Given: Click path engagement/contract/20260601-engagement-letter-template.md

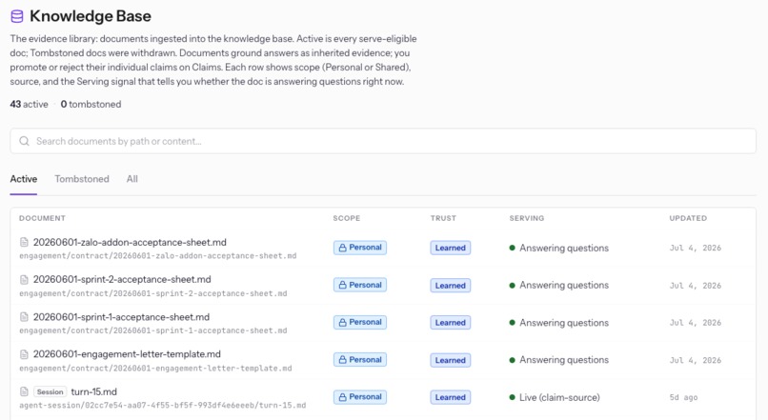Looking at the screenshot, I should pyautogui.click(x=155, y=369).
